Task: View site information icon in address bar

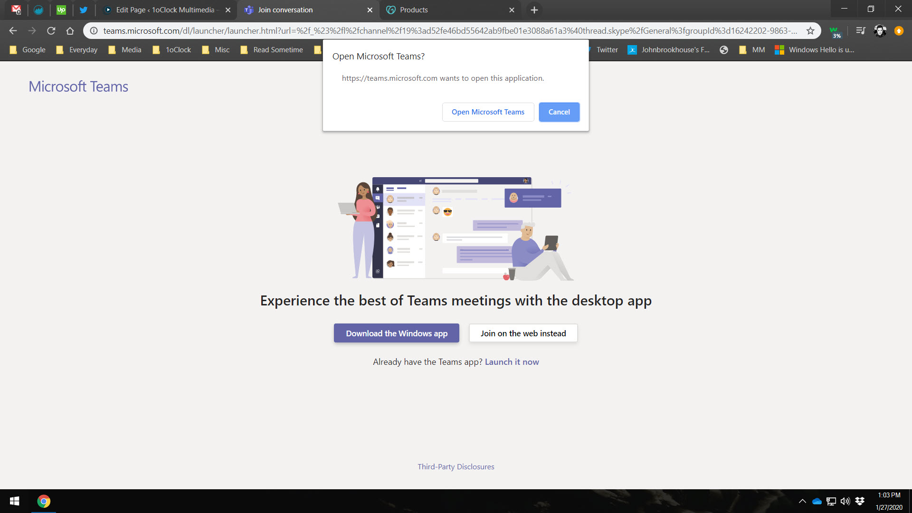Action: [94, 31]
